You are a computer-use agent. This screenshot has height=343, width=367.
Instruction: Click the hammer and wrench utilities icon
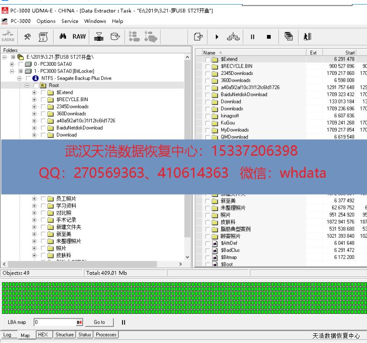28,37
